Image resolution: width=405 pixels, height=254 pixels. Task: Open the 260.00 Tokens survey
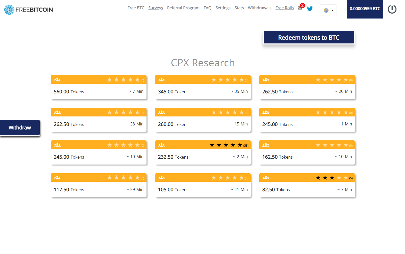click(203, 120)
